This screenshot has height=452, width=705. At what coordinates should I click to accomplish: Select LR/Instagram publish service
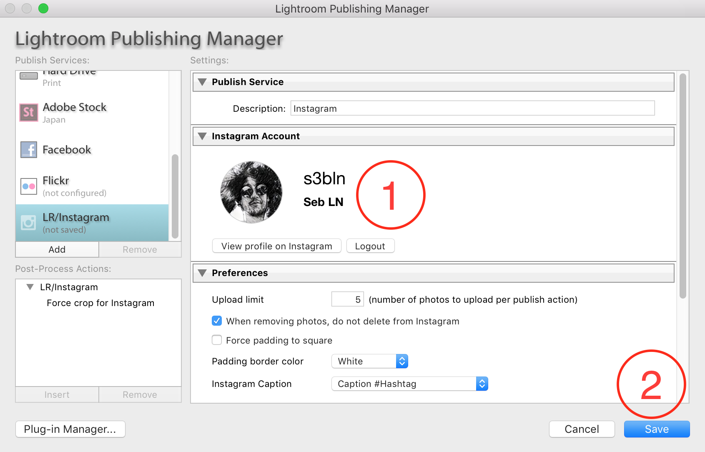pos(92,223)
